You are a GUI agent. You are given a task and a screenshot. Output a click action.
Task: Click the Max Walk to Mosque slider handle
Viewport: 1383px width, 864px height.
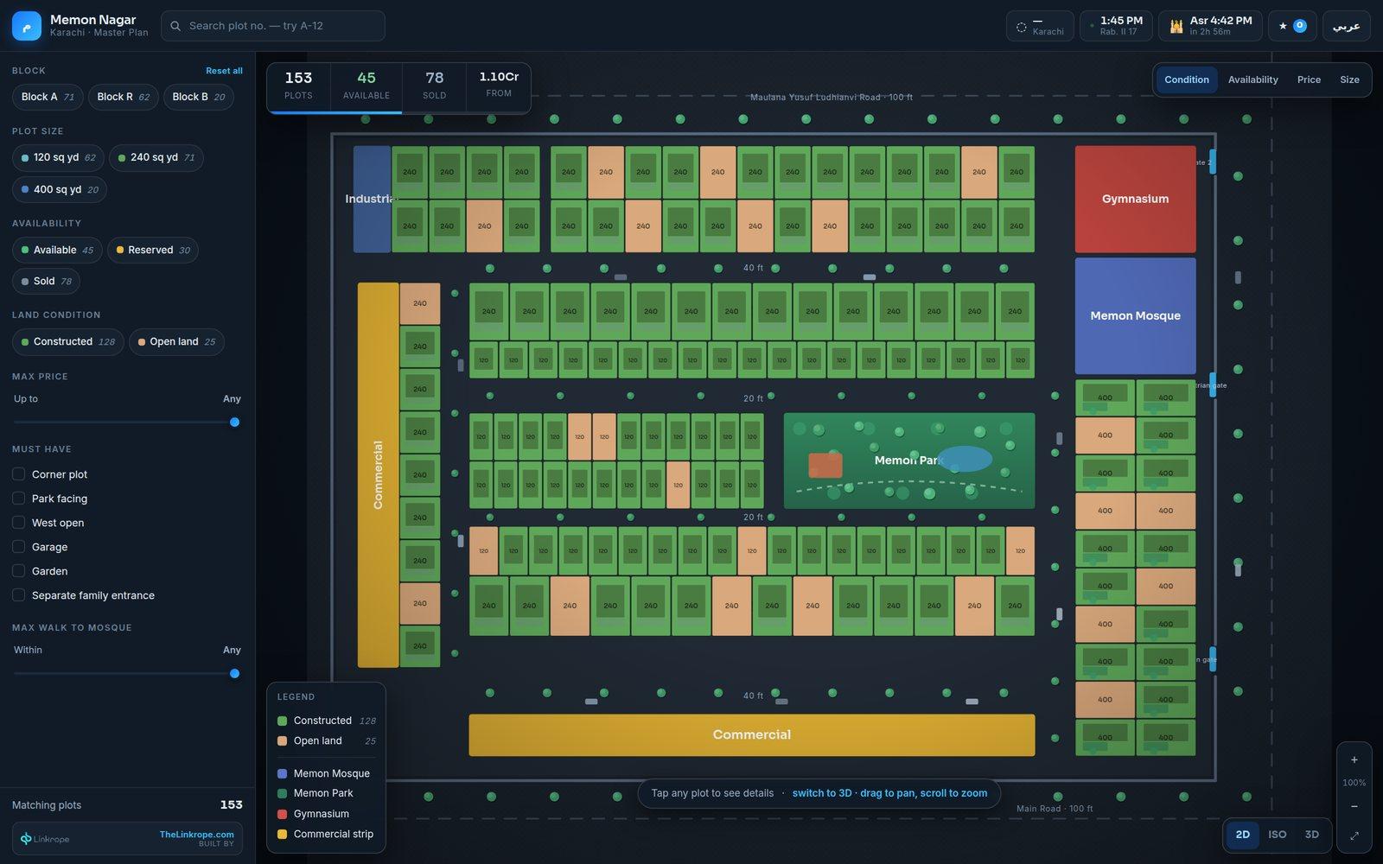click(234, 673)
